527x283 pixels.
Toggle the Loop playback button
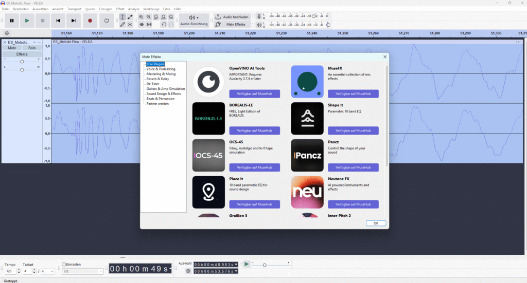click(x=107, y=21)
